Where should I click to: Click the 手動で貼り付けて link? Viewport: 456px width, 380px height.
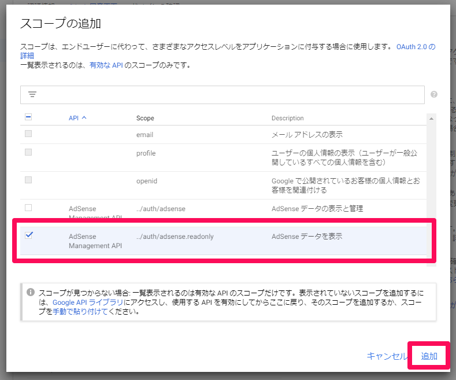tap(80, 312)
